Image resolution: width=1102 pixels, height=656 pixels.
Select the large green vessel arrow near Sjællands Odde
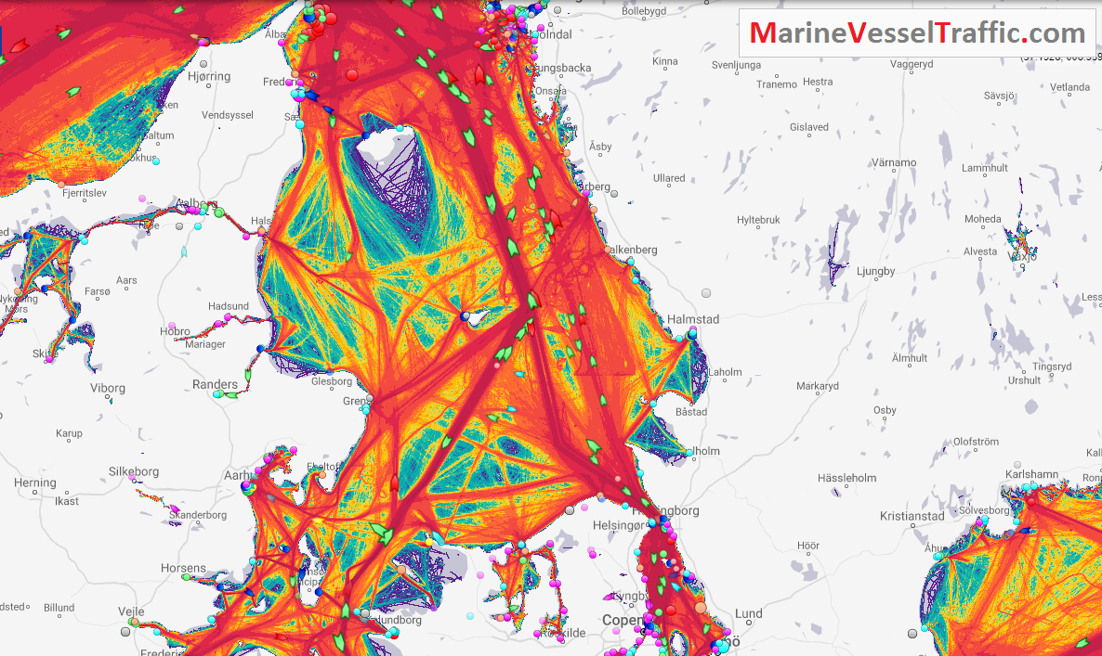click(381, 533)
